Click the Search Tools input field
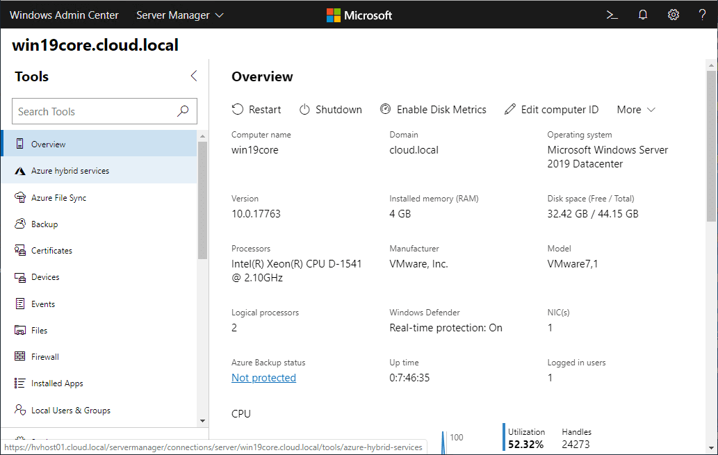This screenshot has width=718, height=455. click(x=97, y=110)
